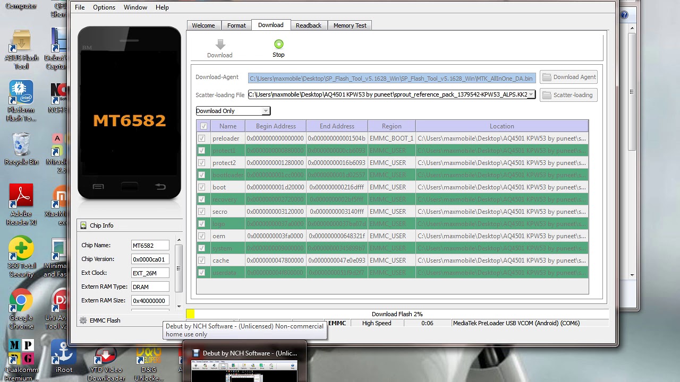Viewport: 680px width, 382px height.
Task: Uncheck the protect1 partition checkbox
Action: (x=201, y=151)
